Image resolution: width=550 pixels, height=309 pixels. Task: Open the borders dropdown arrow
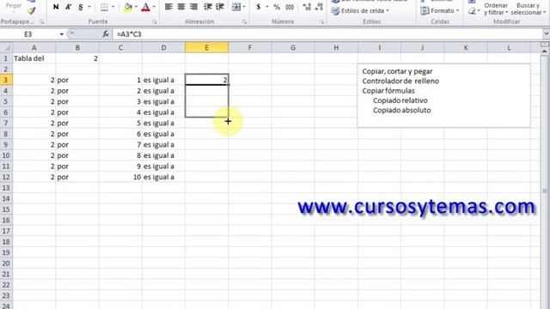pyautogui.click(x=113, y=7)
